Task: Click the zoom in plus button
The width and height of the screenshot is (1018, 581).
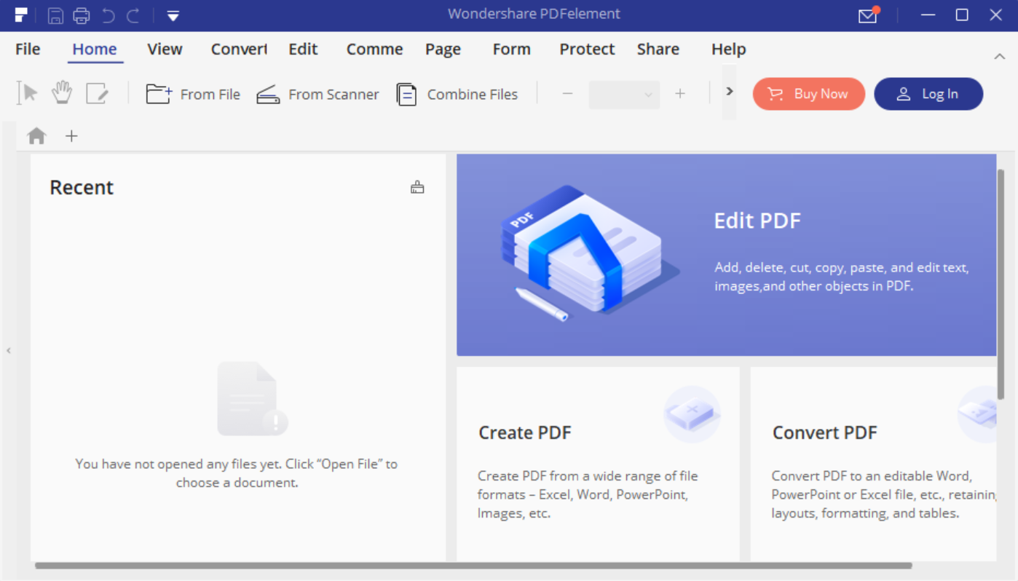Action: pyautogui.click(x=680, y=94)
